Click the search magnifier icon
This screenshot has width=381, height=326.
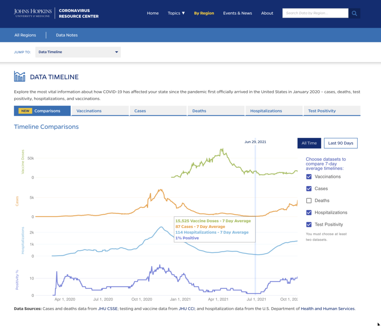coord(354,13)
